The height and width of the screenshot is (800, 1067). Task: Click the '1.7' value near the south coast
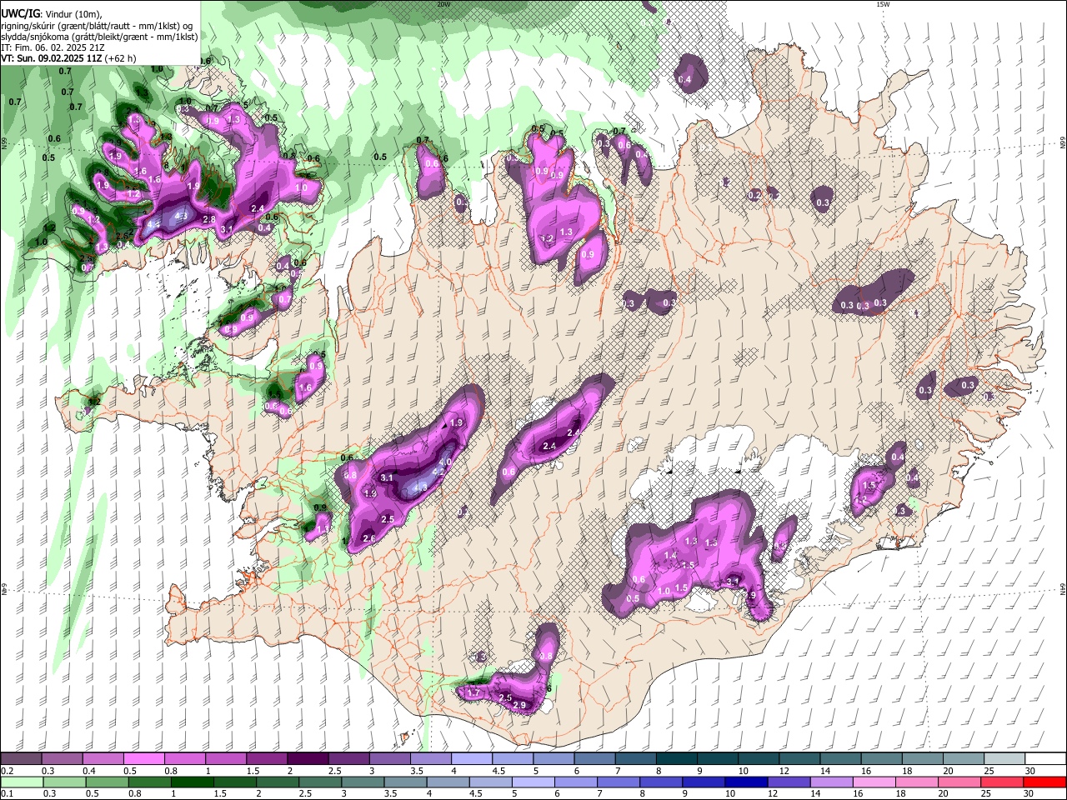click(x=473, y=692)
